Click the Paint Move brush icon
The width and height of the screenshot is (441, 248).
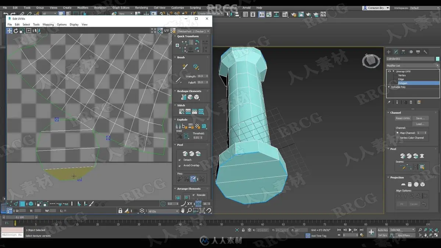(x=185, y=67)
